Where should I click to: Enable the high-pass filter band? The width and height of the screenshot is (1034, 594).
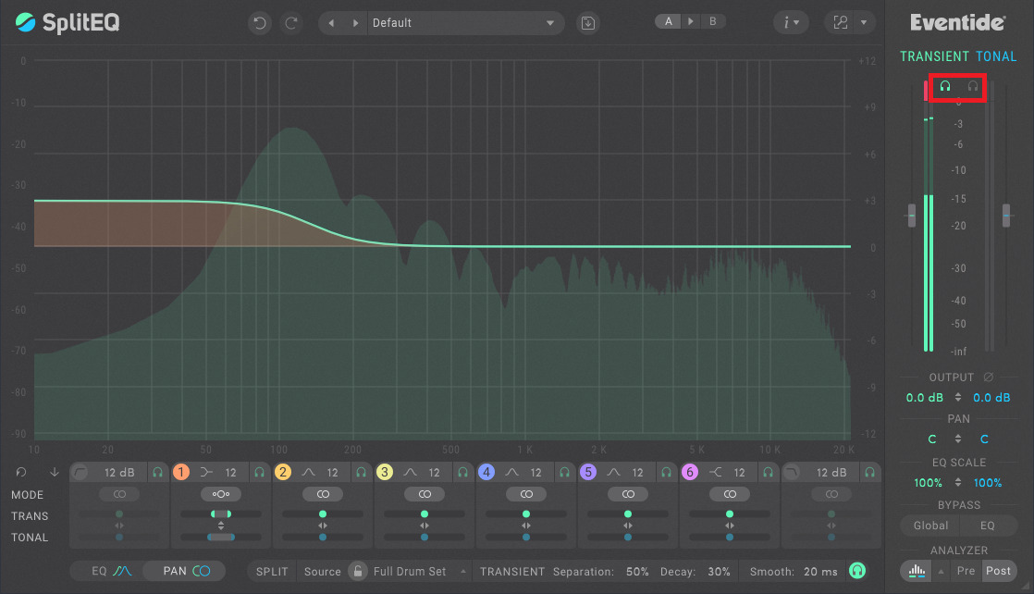coord(80,472)
